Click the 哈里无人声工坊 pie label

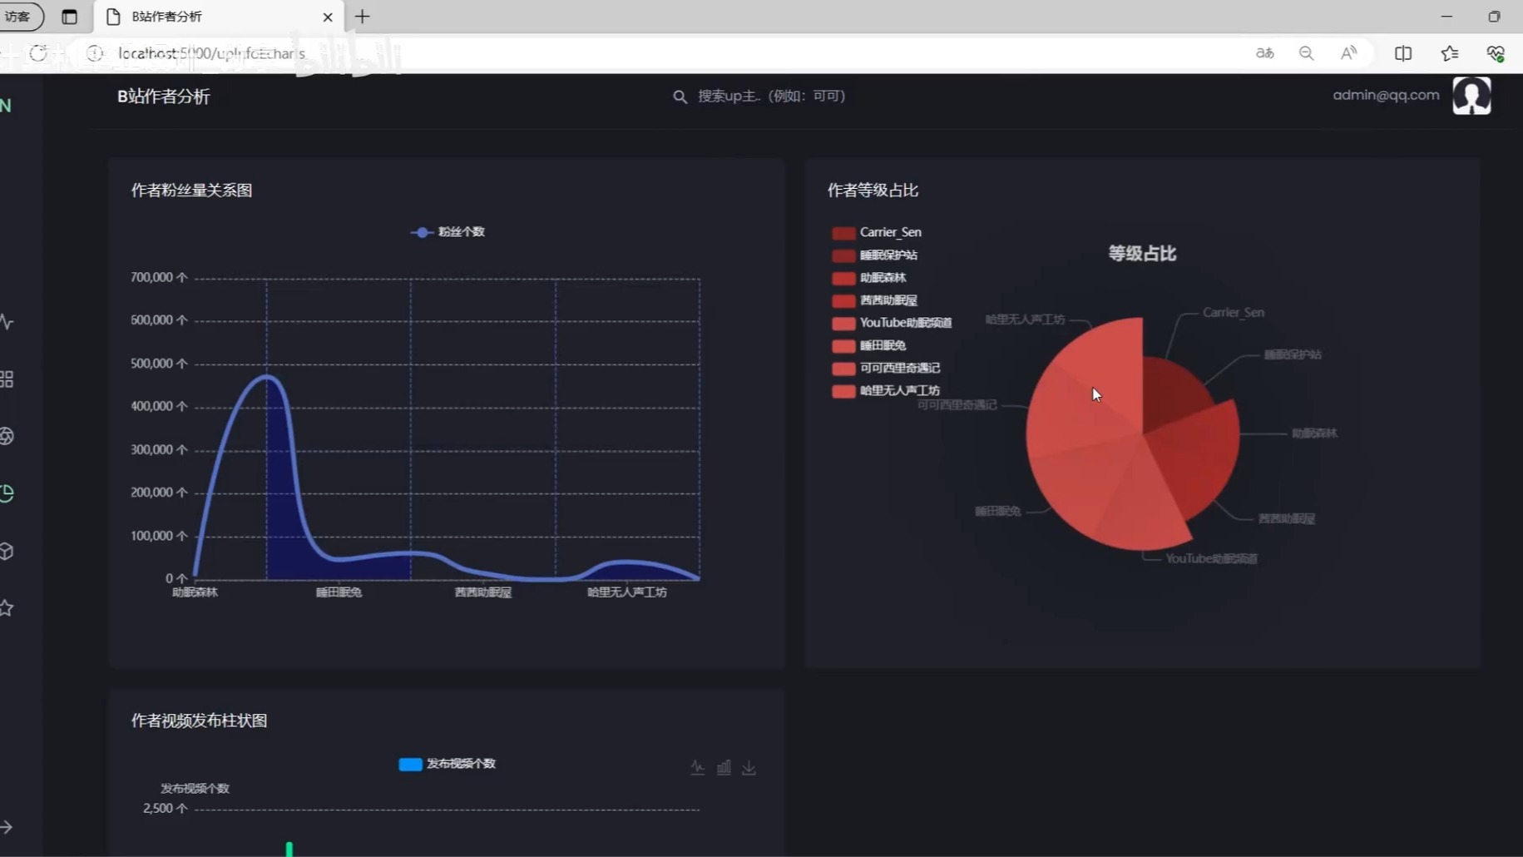point(1025,320)
